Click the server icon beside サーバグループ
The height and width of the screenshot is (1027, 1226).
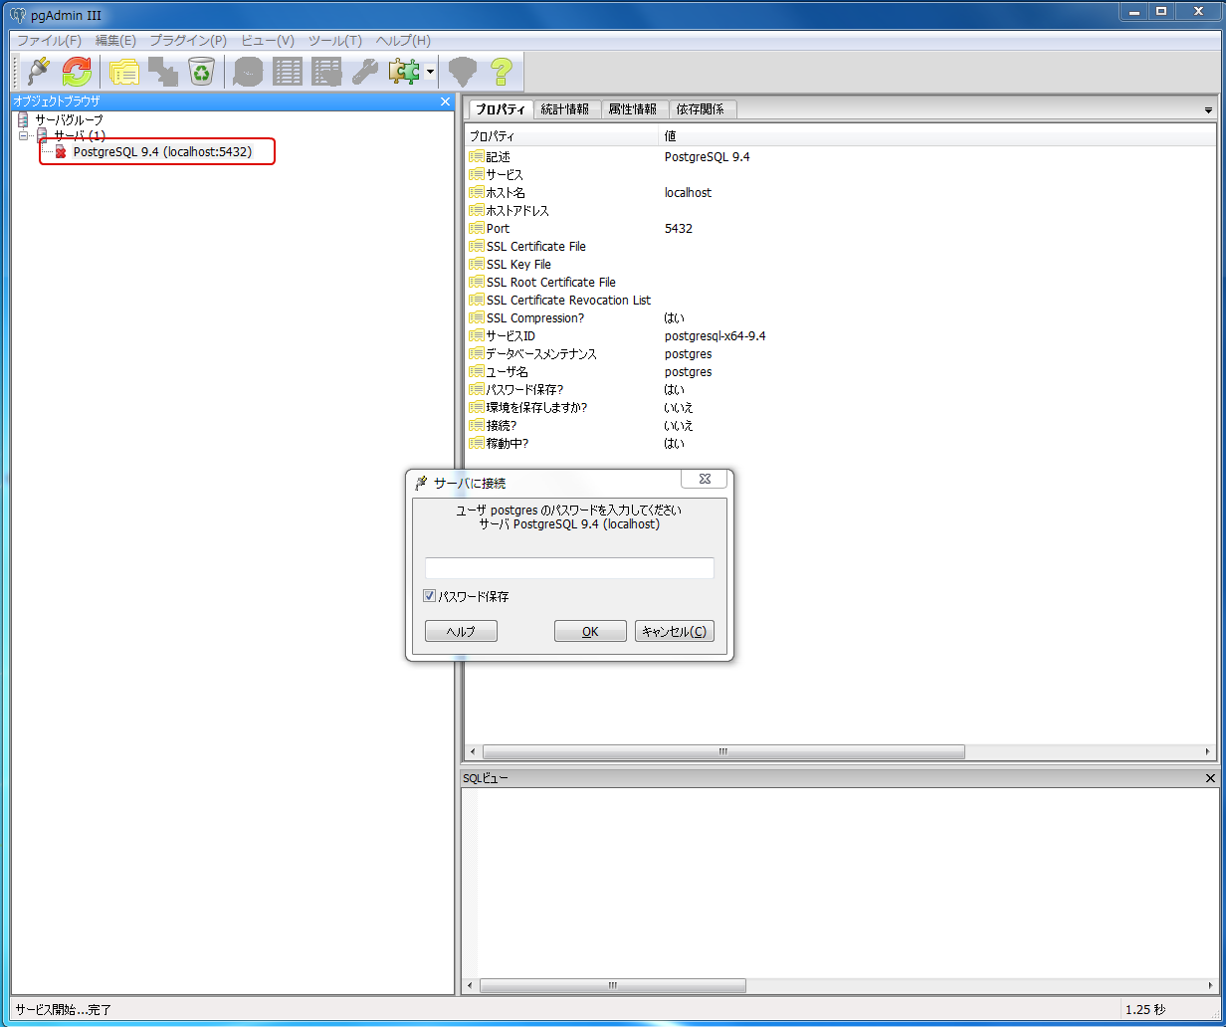(23, 119)
